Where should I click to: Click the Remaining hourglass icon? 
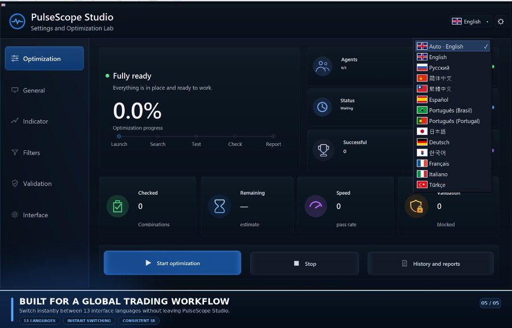219,206
